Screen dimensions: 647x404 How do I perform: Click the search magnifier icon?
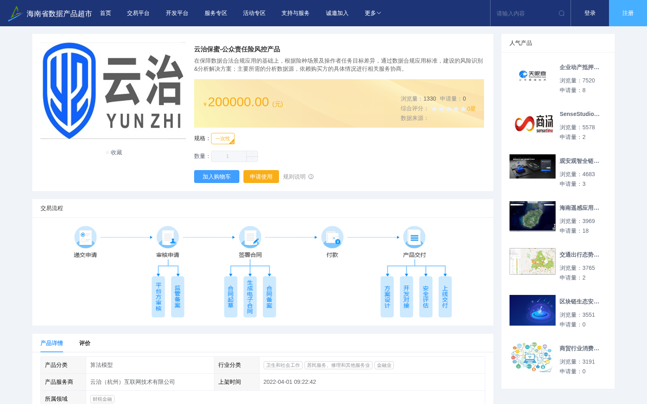(562, 13)
